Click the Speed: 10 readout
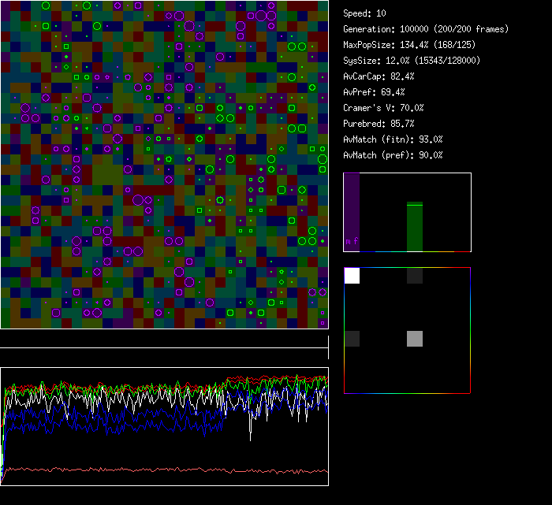Screen dimensions: 552x505 pos(364,13)
